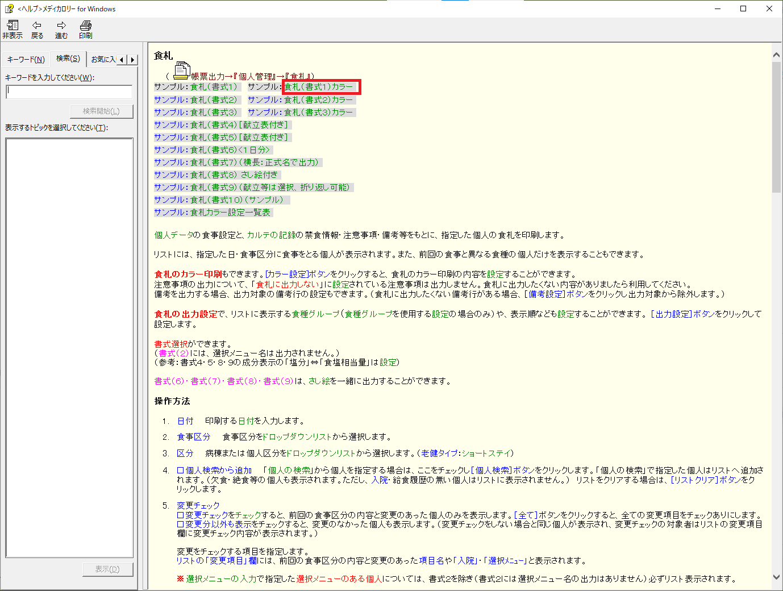This screenshot has width=783, height=591.
Task: Click the tab strip right arrow
Action: [x=132, y=60]
